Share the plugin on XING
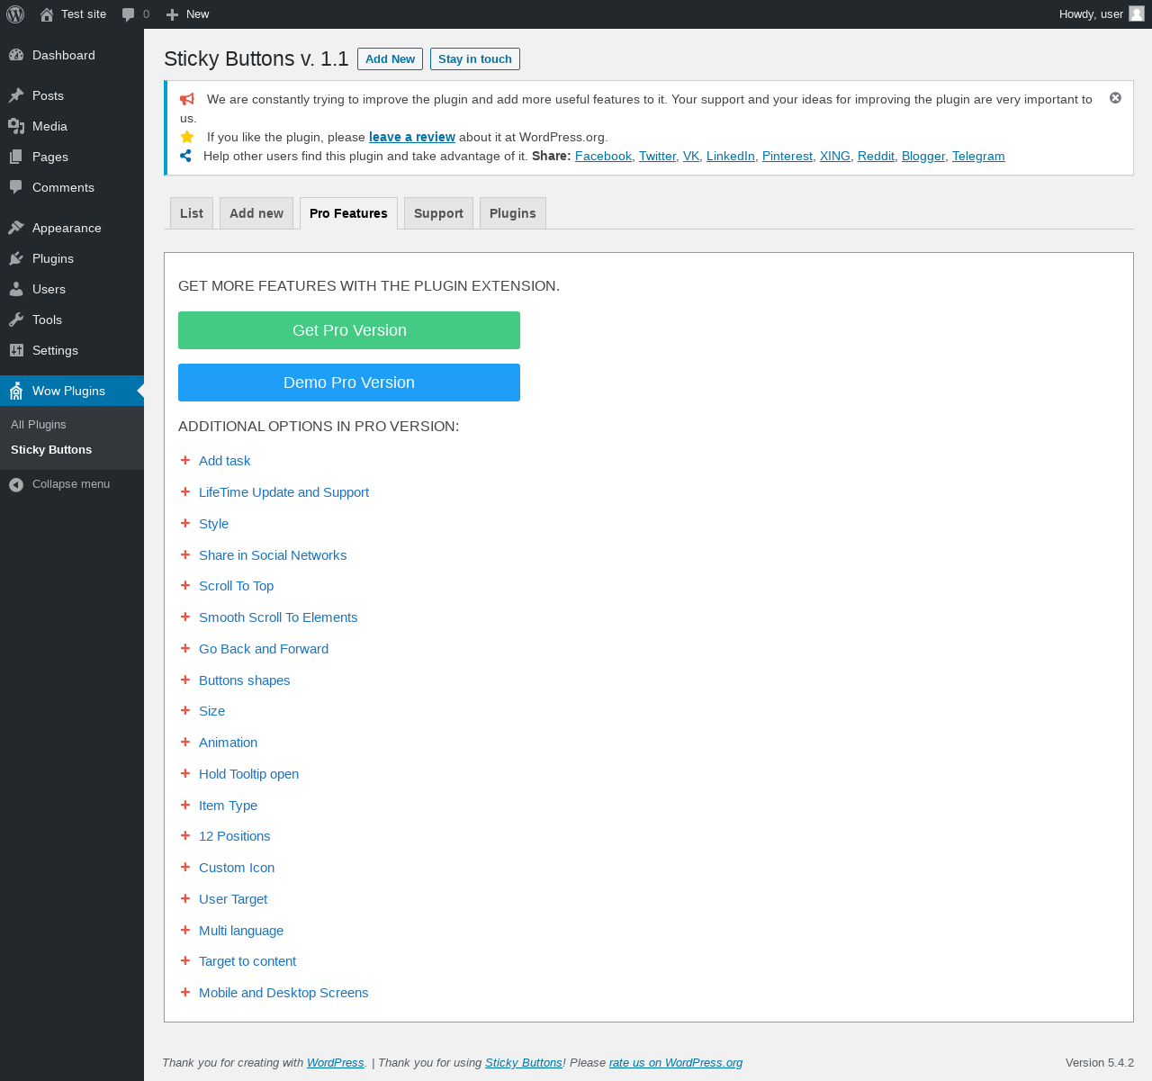This screenshot has height=1081, width=1152. (835, 156)
